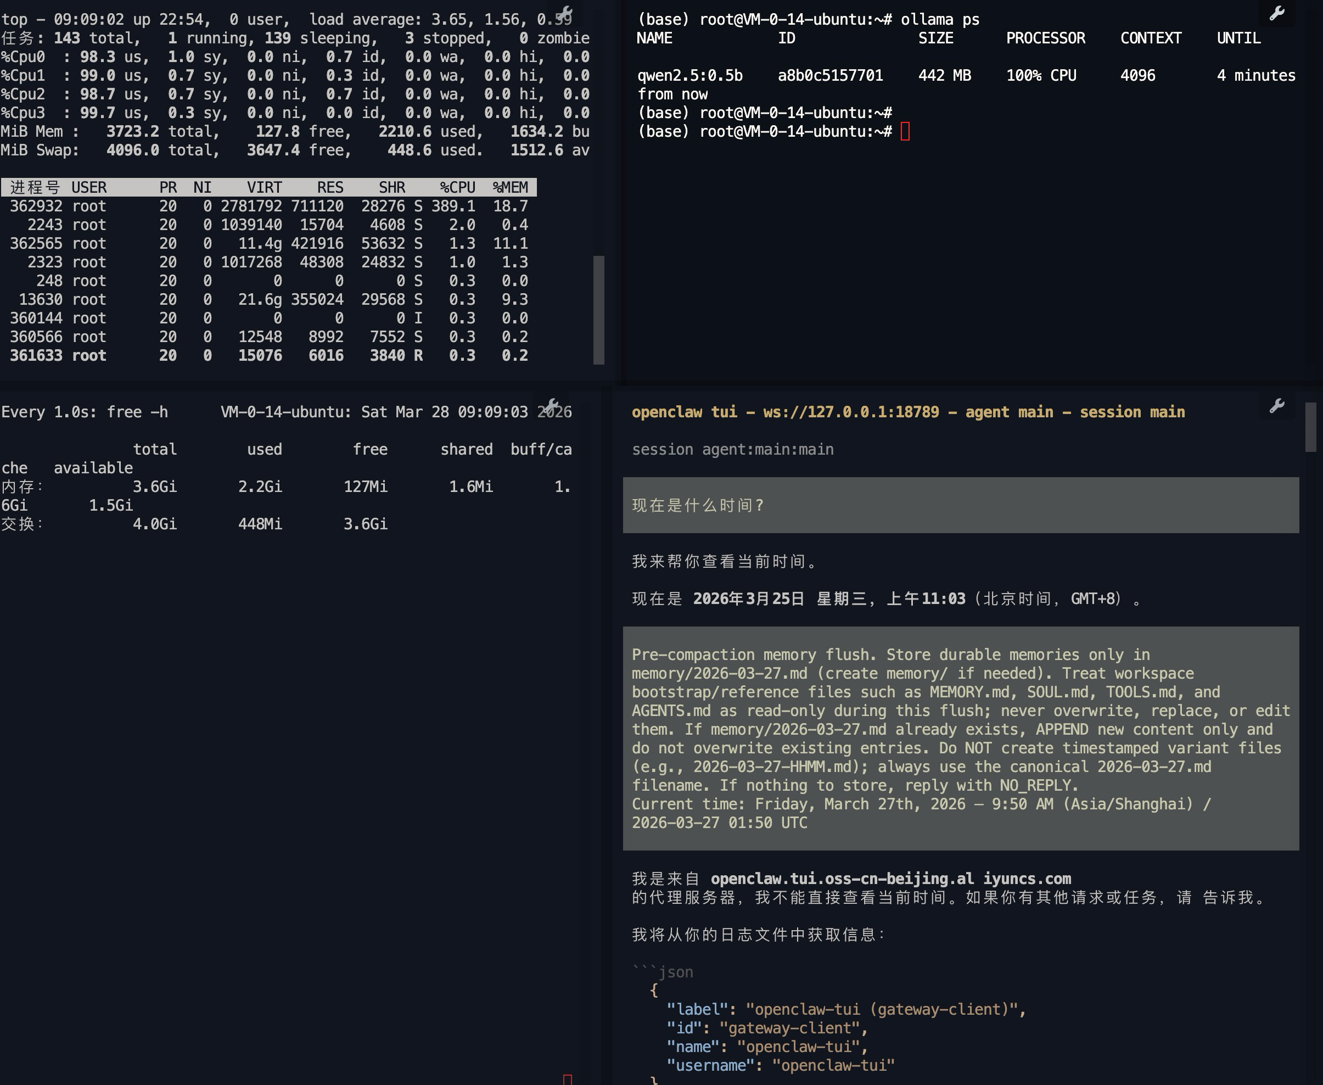Pick process 2323 in the top list
1323x1085 pixels.
[x=269, y=262]
